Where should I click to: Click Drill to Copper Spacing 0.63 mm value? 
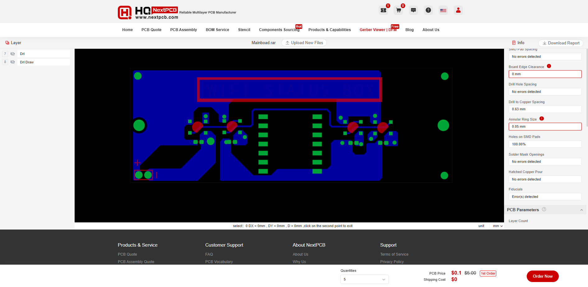pos(545,109)
